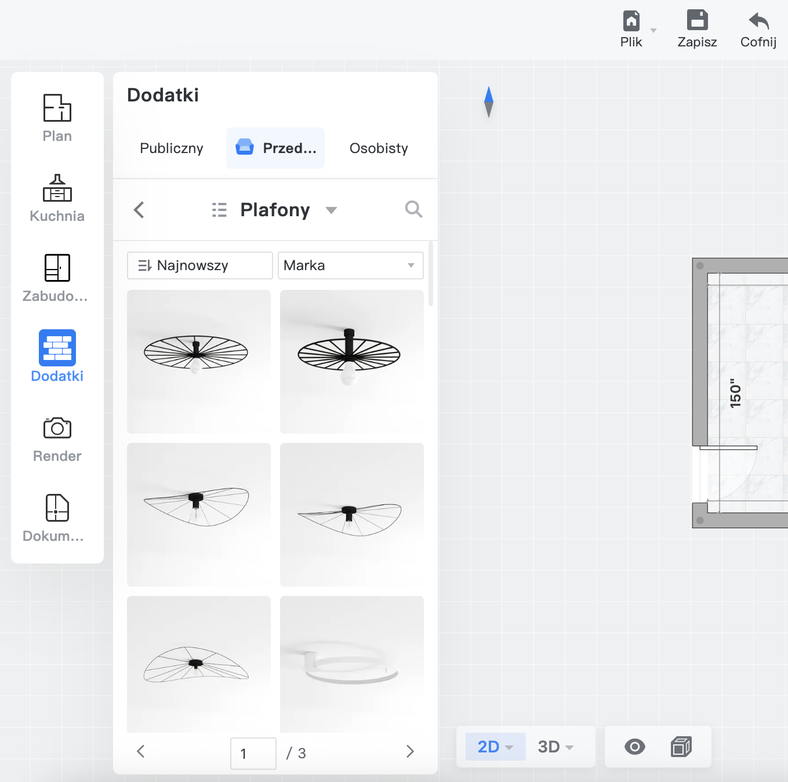
Task: Click the Najnowszy sort button
Action: pos(199,265)
